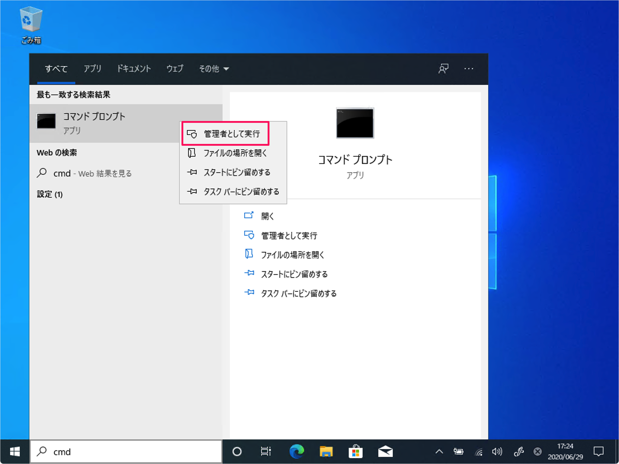Viewport: 619px width, 464px height.
Task: Switch to the アプリ search tab
Action: [92, 69]
